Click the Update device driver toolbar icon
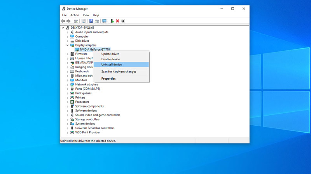Screen dimensions: 311x174 (x=112, y=21)
